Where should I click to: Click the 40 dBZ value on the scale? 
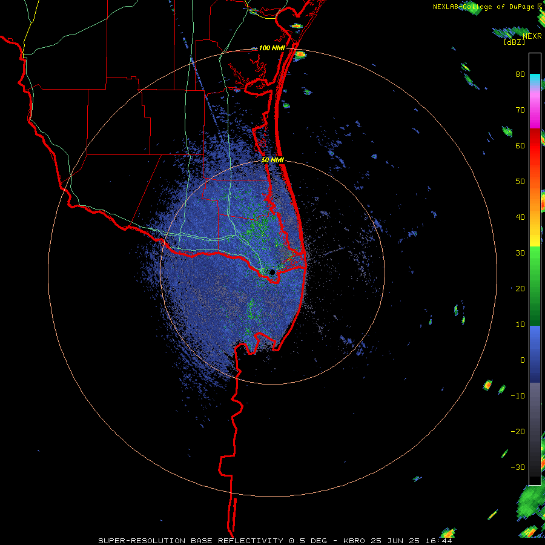coord(520,217)
